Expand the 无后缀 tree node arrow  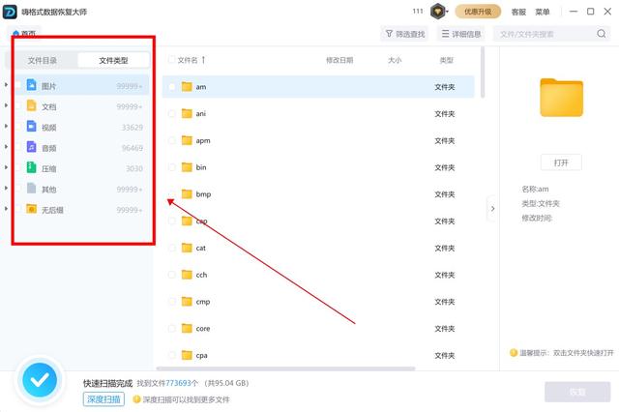point(6,208)
